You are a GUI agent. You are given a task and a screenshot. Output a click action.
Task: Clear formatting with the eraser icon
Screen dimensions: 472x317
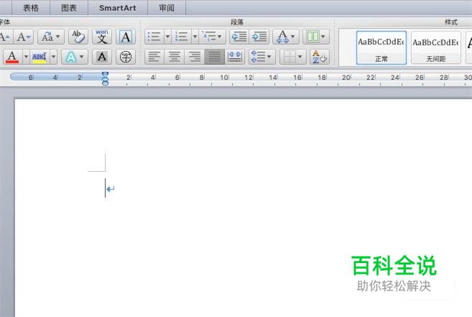click(78, 37)
